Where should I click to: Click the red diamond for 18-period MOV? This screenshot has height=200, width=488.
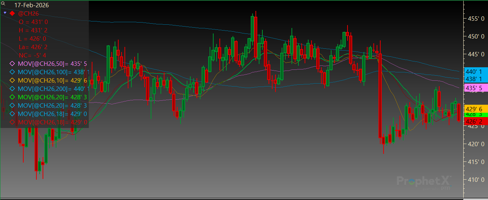[12, 122]
